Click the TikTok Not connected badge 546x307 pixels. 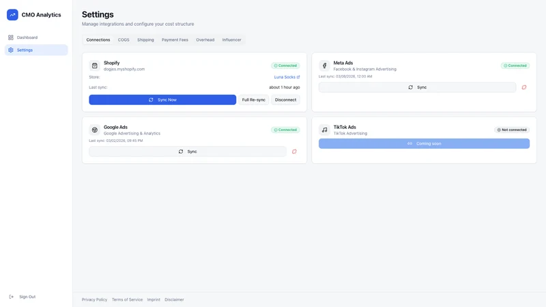(512, 130)
